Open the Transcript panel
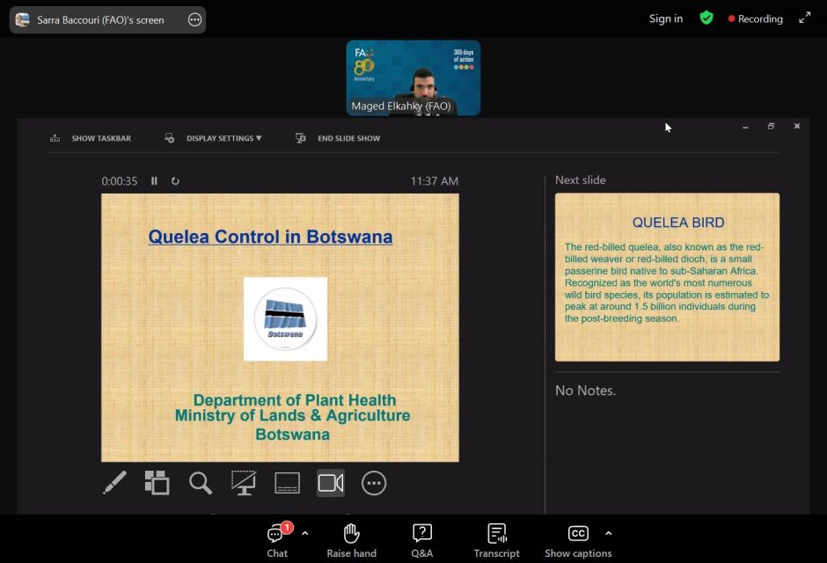Viewport: 827px width, 563px height. click(496, 540)
